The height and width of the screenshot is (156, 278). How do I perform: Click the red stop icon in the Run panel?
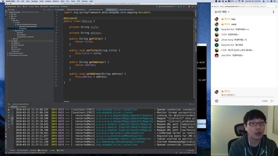(x=9, y=110)
